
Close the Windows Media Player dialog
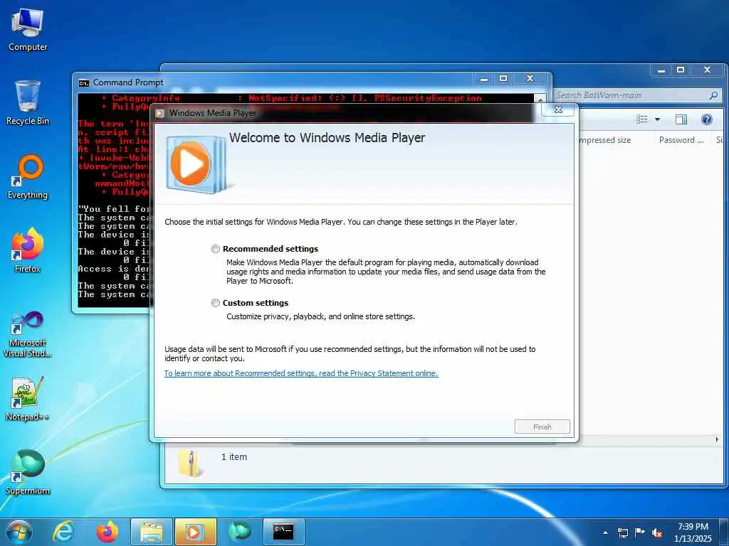click(x=558, y=109)
